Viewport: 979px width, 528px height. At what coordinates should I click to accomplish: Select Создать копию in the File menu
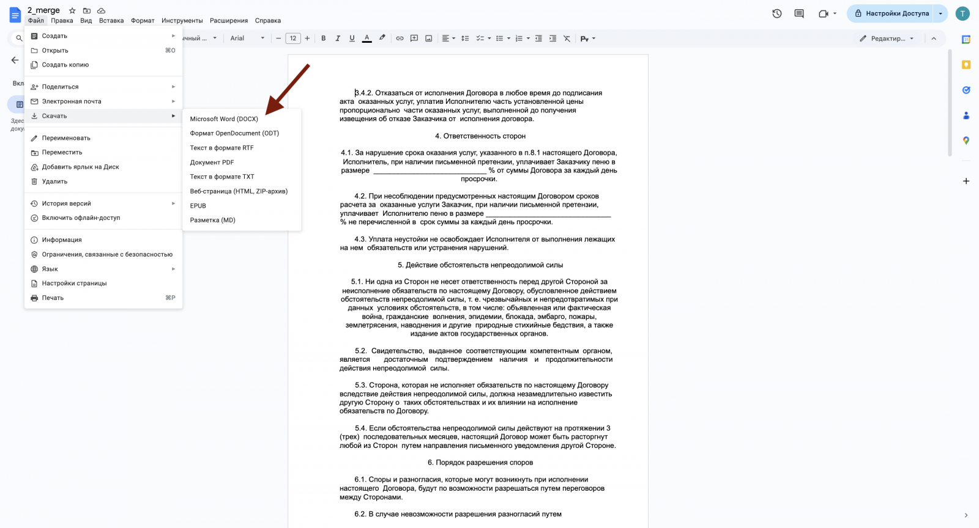pos(103,65)
